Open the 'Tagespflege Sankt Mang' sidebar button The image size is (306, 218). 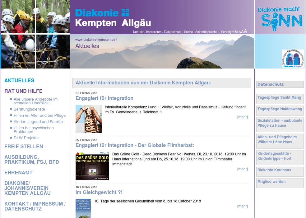click(280, 98)
